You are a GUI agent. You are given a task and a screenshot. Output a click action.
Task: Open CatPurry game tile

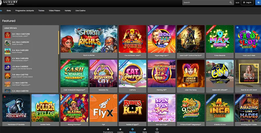click(133, 73)
